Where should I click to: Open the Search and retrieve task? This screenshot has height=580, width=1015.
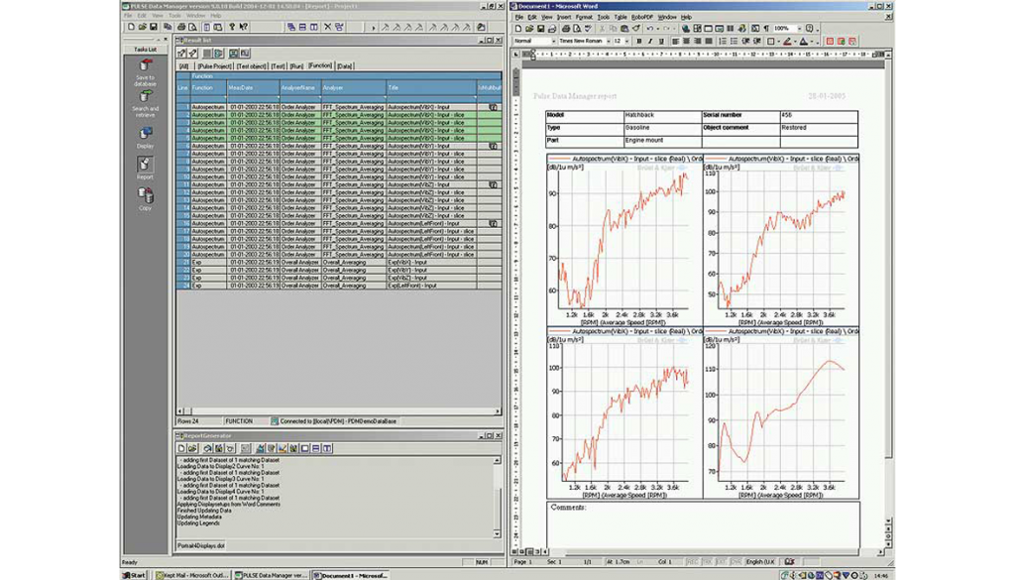[145, 98]
